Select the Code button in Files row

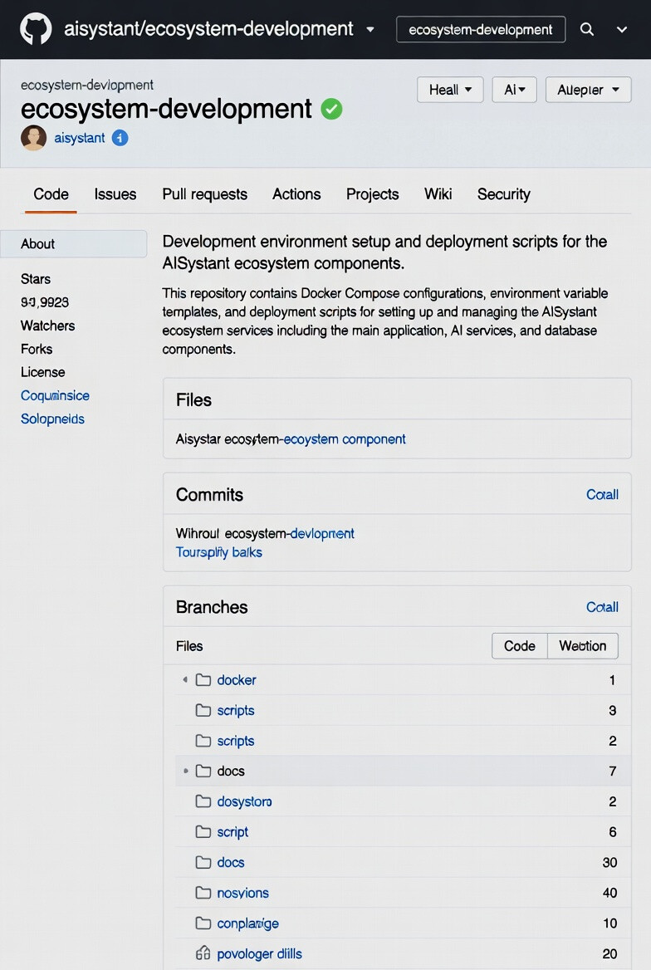click(520, 646)
